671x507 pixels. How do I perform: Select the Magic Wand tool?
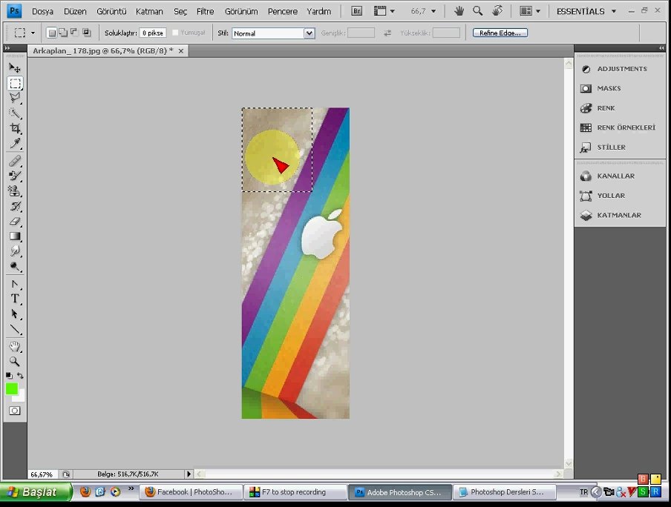tap(15, 113)
